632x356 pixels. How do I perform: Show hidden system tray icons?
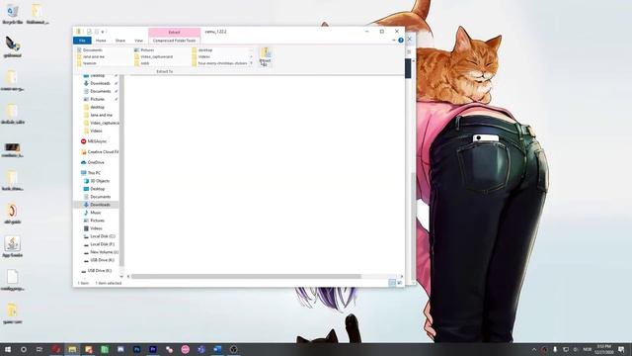point(534,349)
